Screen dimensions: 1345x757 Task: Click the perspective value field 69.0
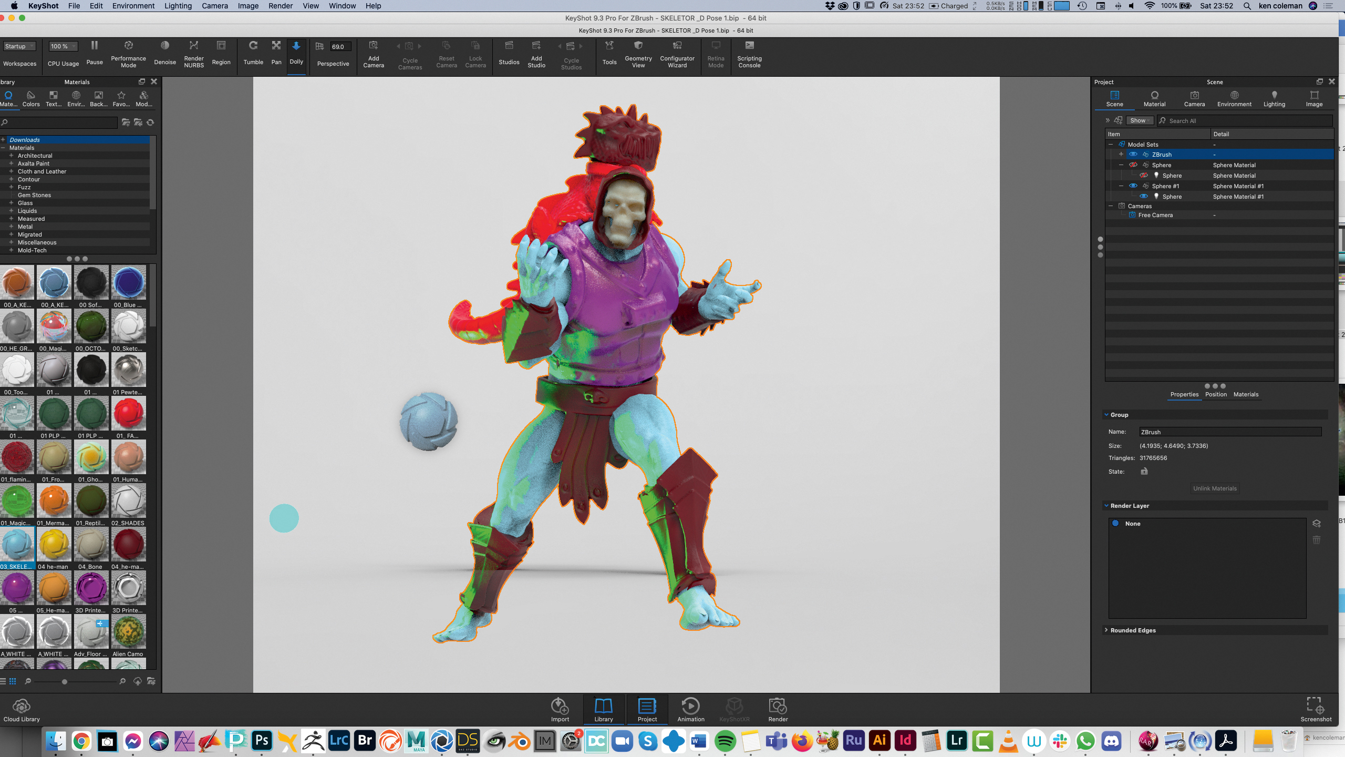339,46
